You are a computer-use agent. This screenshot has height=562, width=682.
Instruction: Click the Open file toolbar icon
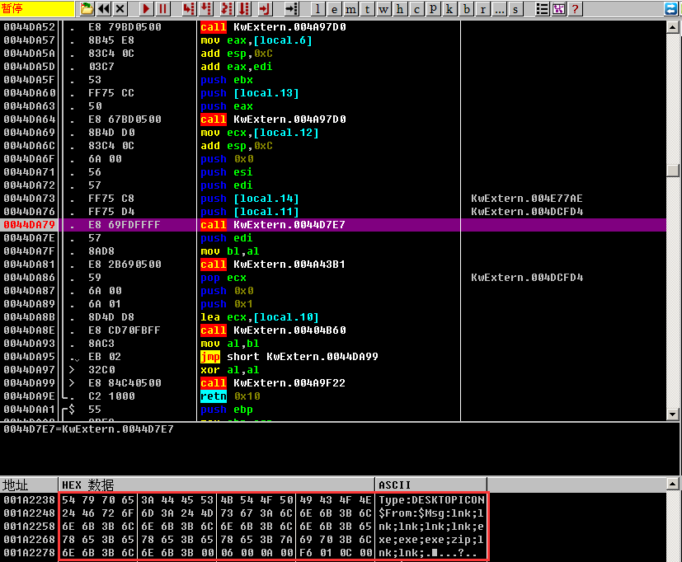[x=87, y=9]
